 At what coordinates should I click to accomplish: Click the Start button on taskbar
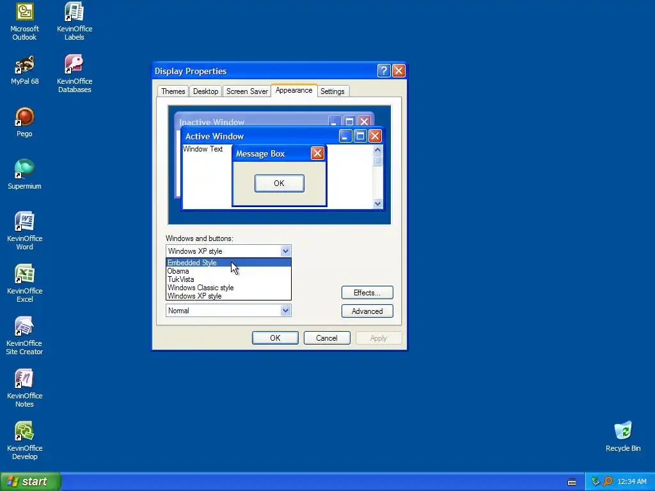pos(31,481)
